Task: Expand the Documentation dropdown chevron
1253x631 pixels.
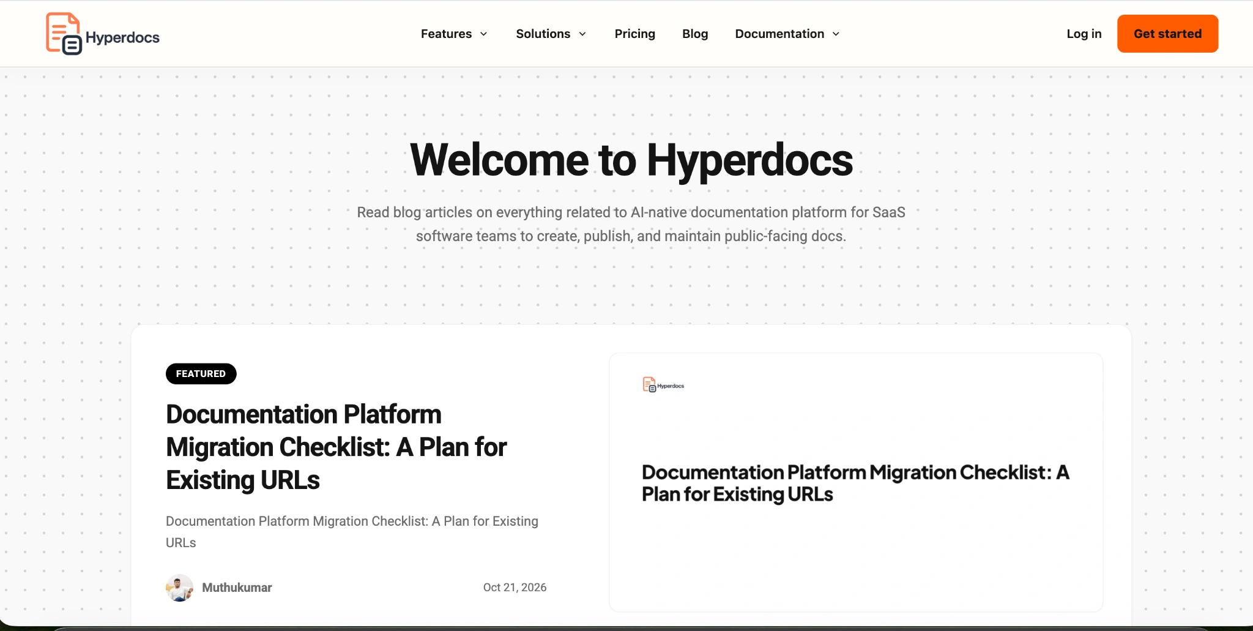Action: 836,34
